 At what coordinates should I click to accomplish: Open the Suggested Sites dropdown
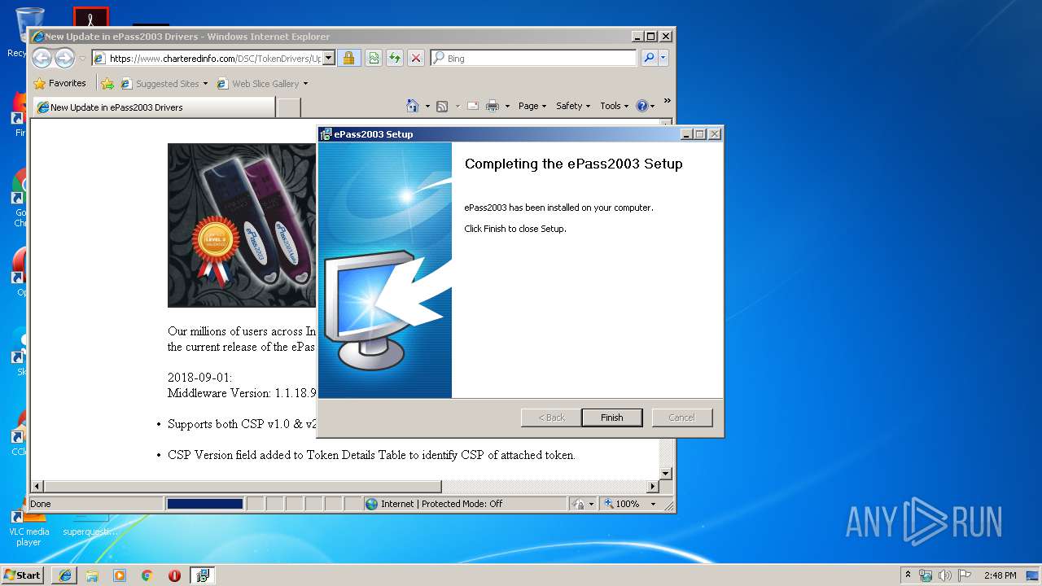pyautogui.click(x=205, y=84)
